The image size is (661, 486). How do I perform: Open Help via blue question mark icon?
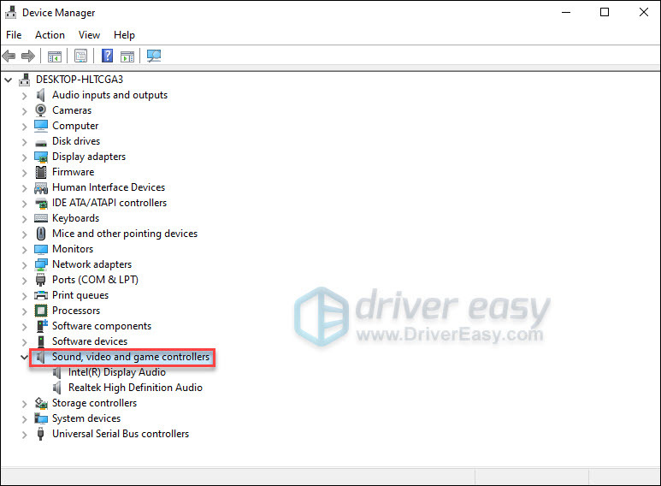pos(108,56)
